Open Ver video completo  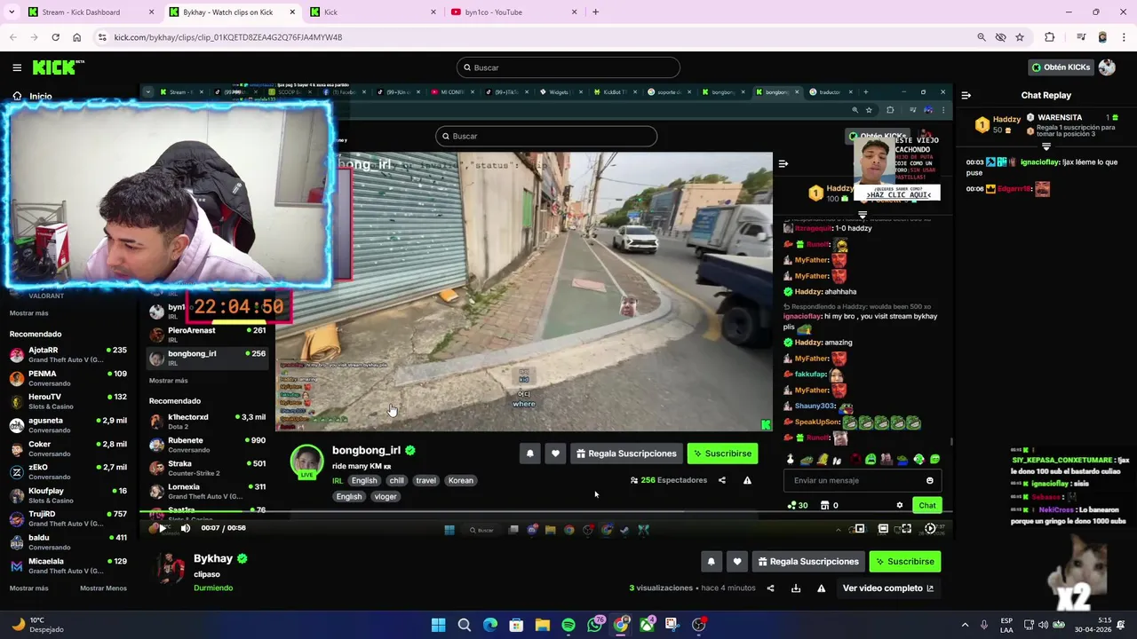coord(888,588)
